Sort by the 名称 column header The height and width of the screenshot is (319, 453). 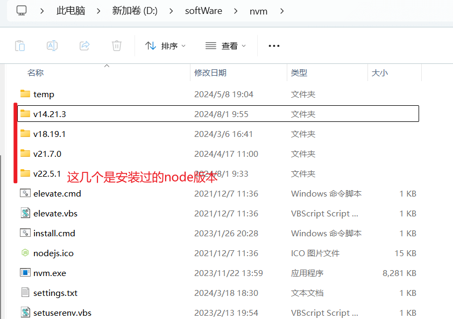(x=36, y=73)
